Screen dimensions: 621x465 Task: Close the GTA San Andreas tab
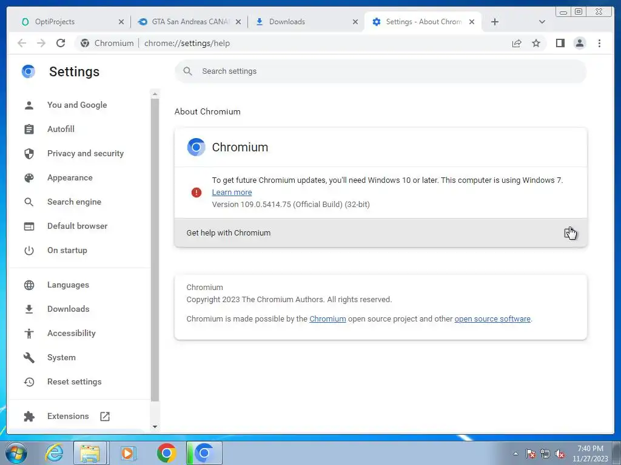click(x=238, y=22)
